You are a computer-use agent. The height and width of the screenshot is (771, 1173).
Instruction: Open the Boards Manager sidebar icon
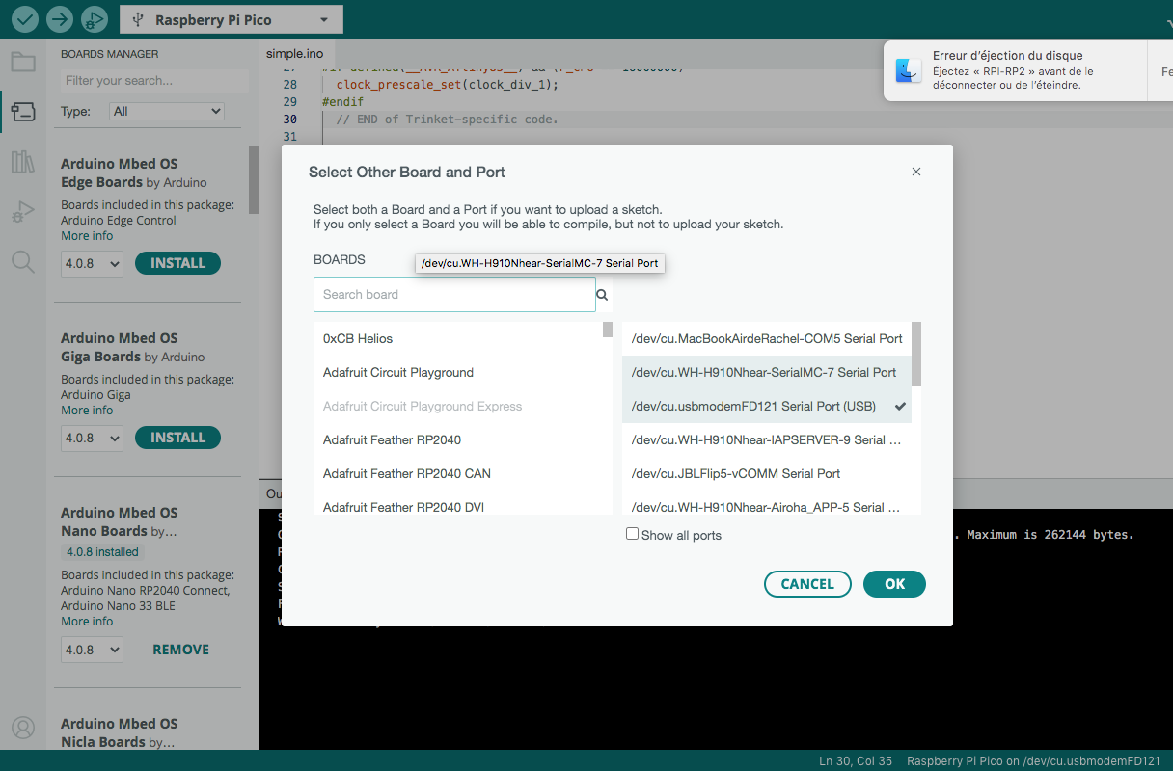(23, 112)
